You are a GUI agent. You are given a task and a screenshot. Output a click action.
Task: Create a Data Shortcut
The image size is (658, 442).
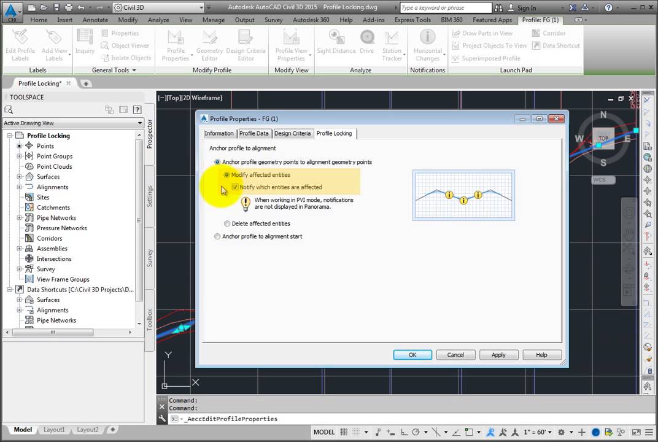[x=555, y=45]
